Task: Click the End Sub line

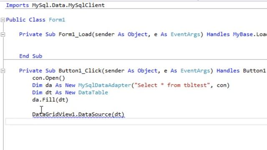Action: [30, 56]
